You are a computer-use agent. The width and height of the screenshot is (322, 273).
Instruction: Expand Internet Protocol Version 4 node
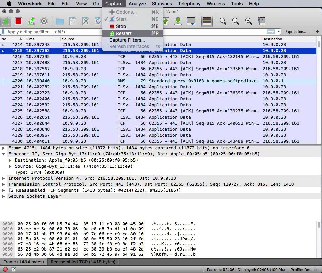(x=3, y=178)
